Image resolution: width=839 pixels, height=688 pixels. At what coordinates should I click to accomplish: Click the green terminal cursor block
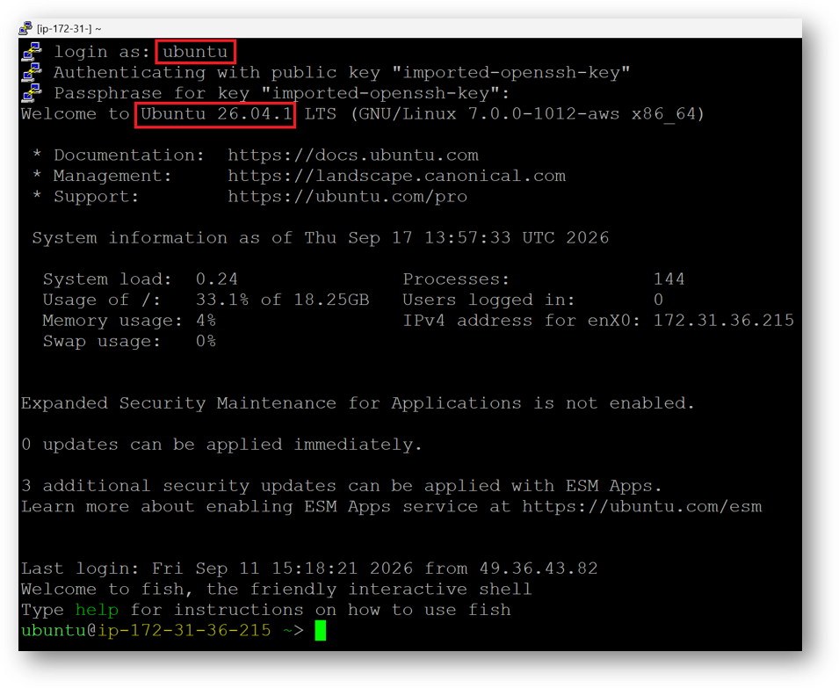pyautogui.click(x=321, y=630)
